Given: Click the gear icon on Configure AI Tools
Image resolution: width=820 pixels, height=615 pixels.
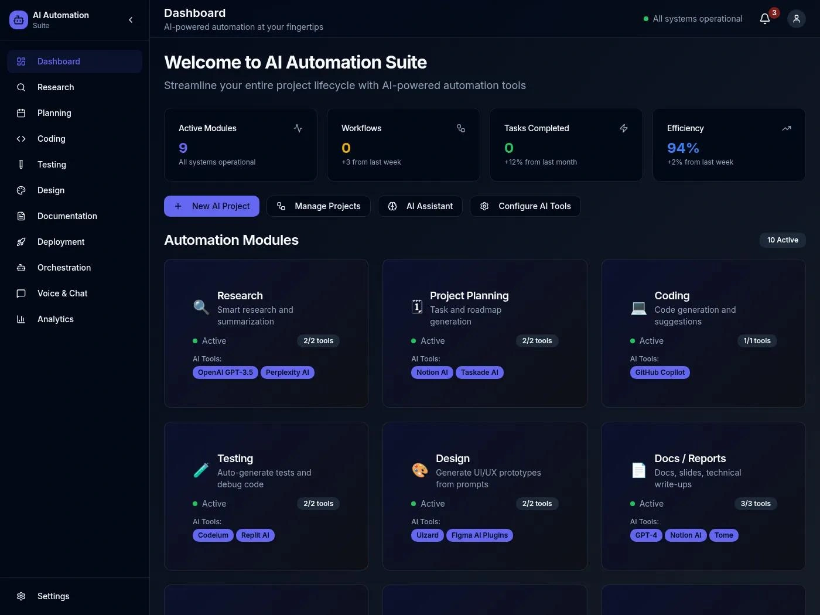Looking at the screenshot, I should tap(484, 206).
